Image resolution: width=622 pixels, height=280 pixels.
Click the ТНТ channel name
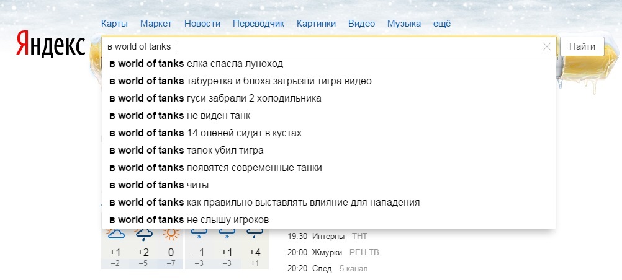(359, 237)
